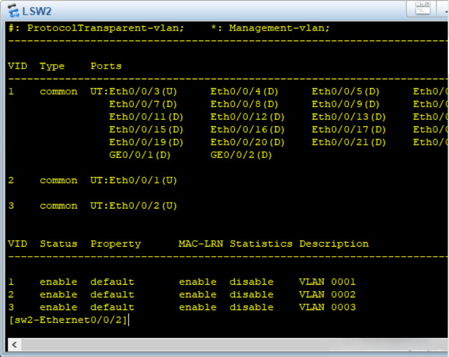Click 'Eth0/0/9(D)' port entry
Image resolution: width=449 pixels, height=357 pixels.
click(346, 105)
